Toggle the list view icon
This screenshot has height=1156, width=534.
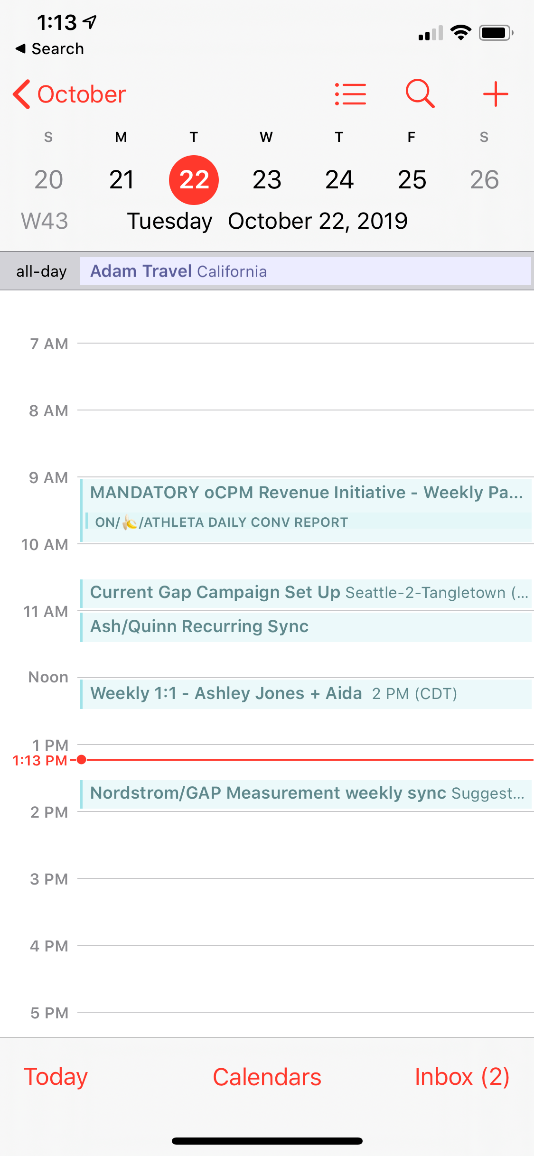[350, 94]
